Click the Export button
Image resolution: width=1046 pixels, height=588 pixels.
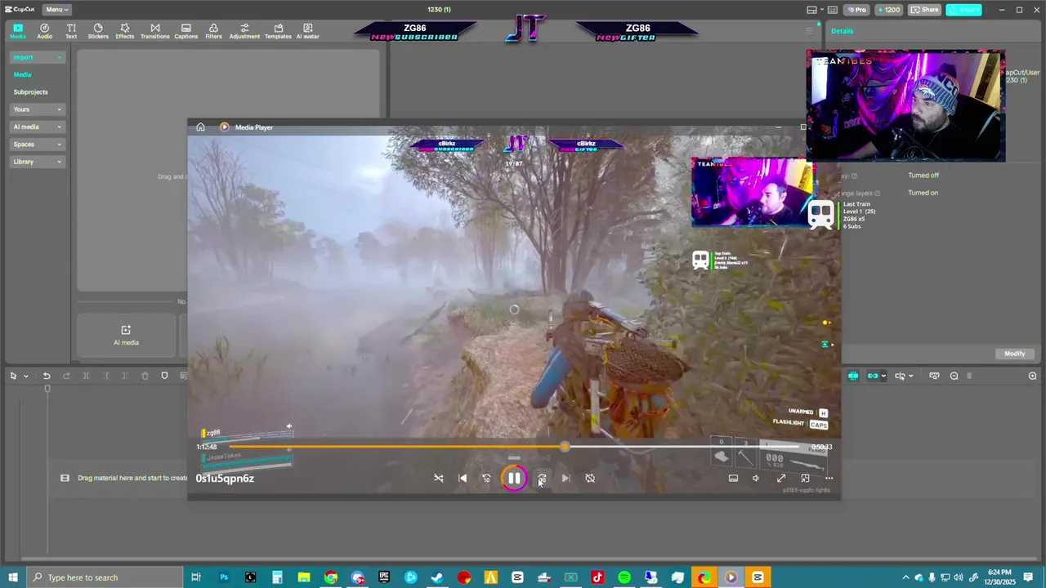[963, 10]
